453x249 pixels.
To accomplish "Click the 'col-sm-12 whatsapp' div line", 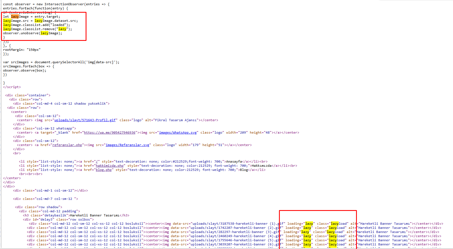I will (44, 128).
